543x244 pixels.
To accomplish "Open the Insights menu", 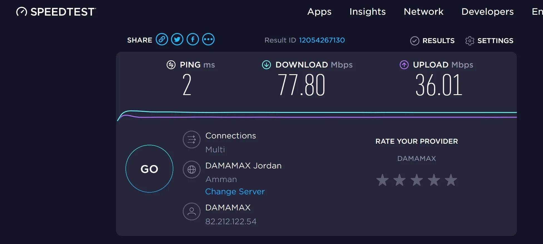I will (x=367, y=12).
